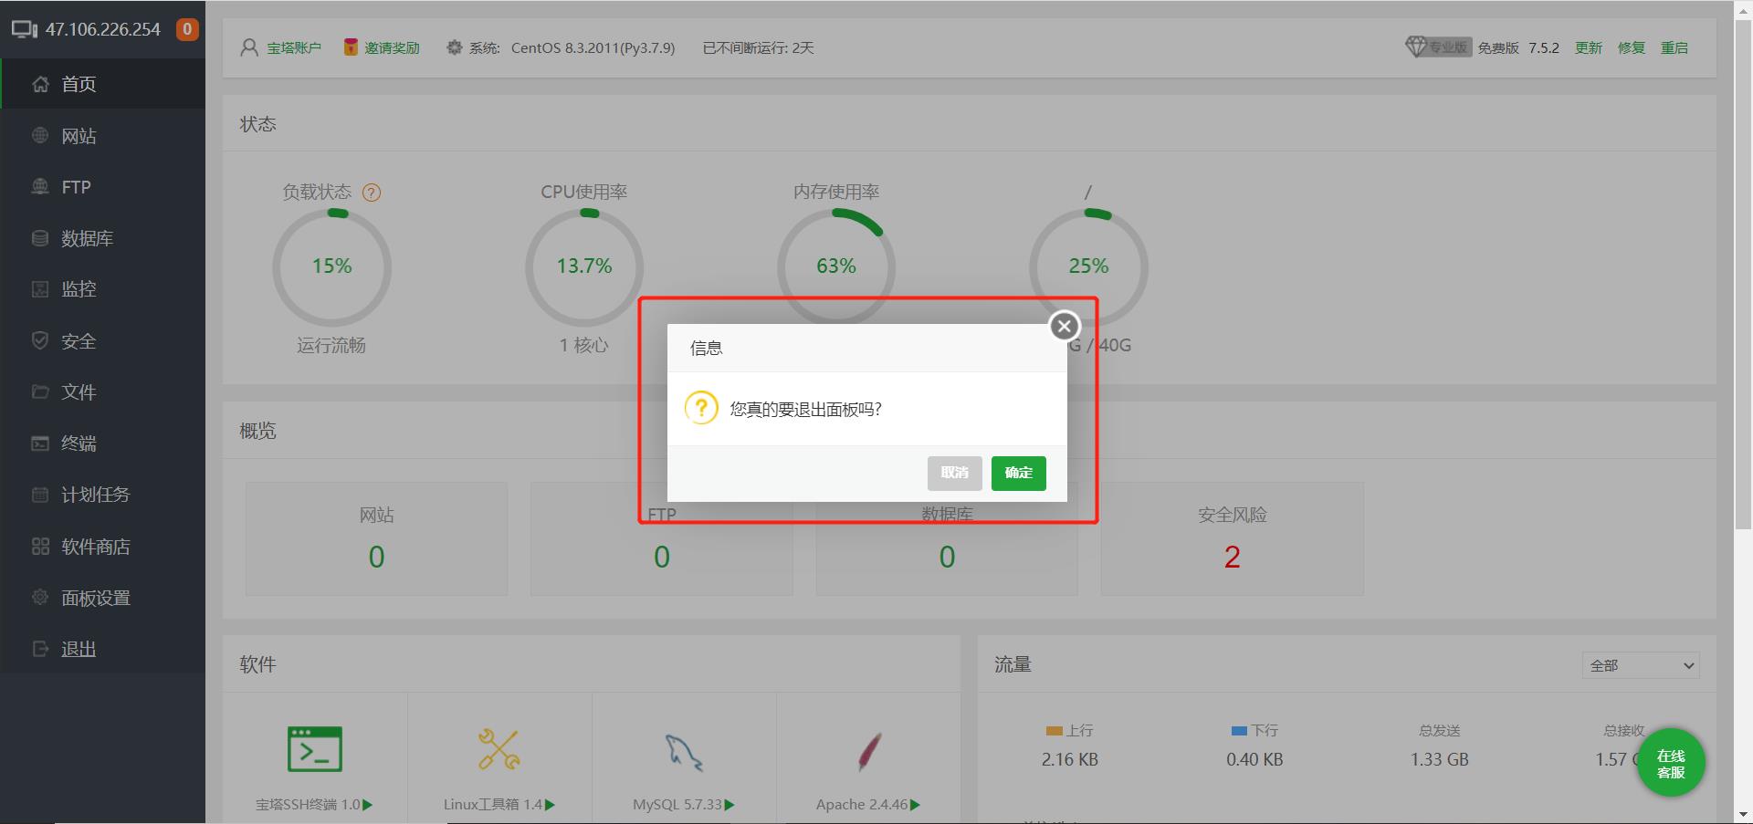The height and width of the screenshot is (824, 1753).
Task: Click the play arrow beside Apache 2.4.46
Action: tap(916, 805)
